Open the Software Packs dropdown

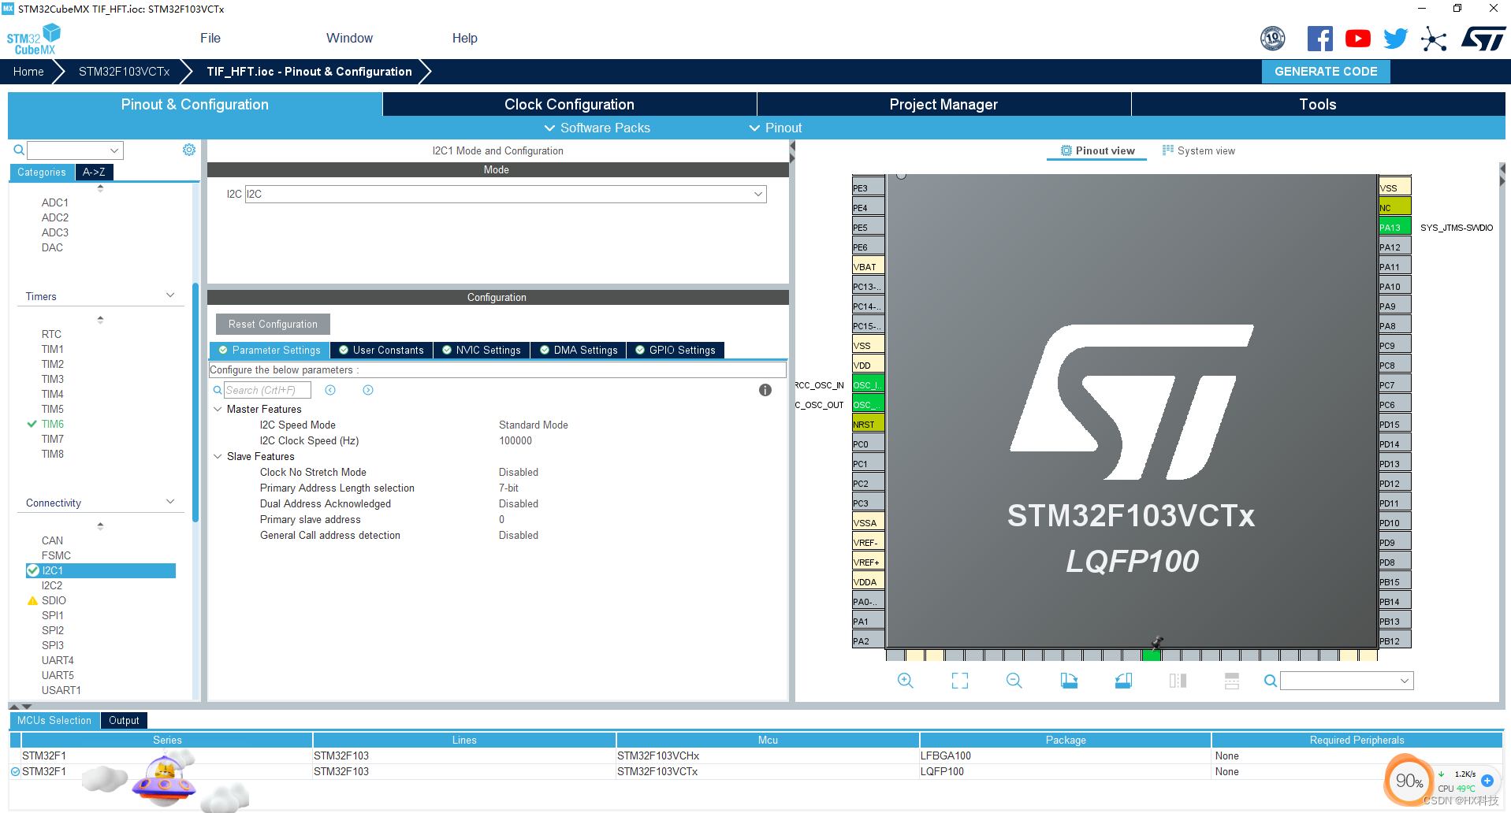(x=597, y=128)
